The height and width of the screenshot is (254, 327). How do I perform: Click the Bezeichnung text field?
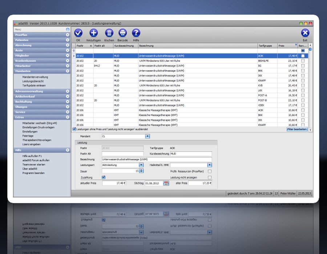click(156, 159)
